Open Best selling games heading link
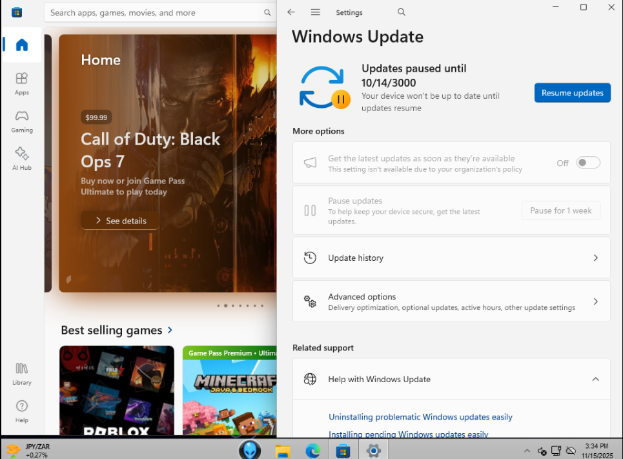Screen dimensions: 623x459 112,331
